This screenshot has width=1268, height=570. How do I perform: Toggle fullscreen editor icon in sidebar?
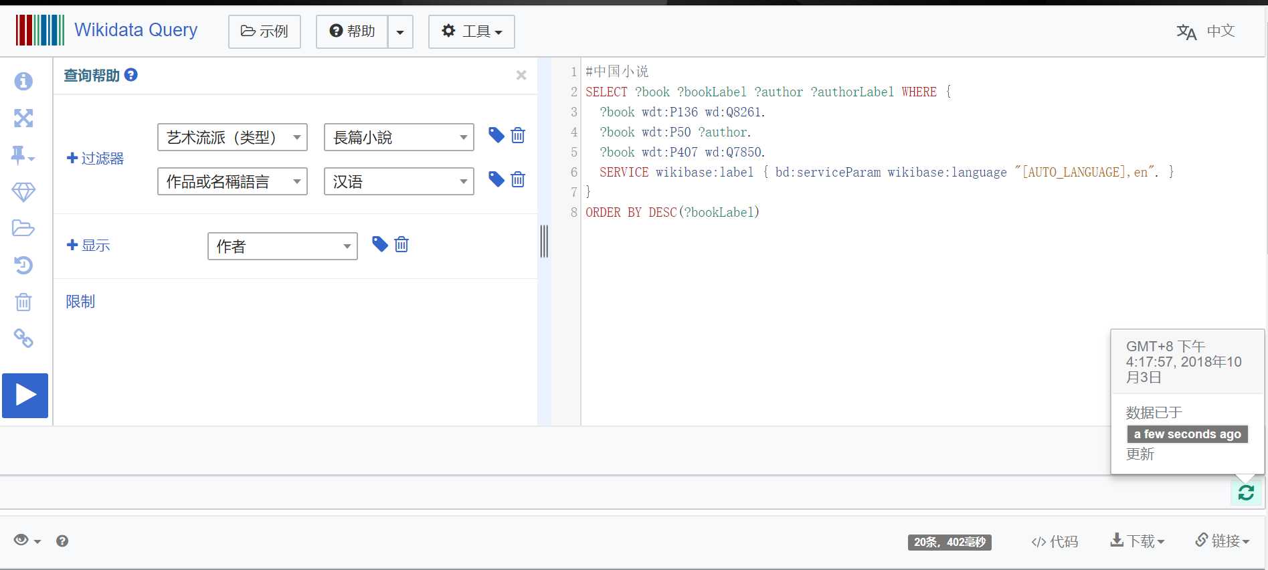coord(23,118)
